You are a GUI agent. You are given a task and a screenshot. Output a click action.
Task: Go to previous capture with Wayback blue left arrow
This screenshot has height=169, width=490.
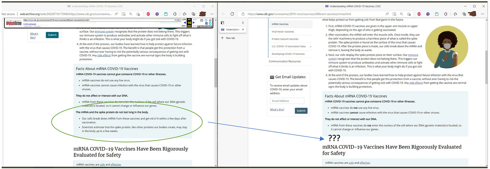[x=184, y=23]
